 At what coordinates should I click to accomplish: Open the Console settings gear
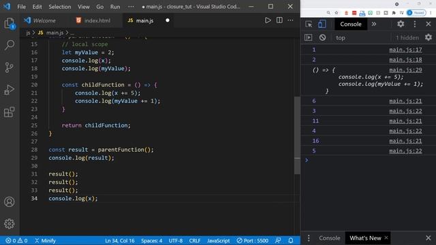point(429,37)
